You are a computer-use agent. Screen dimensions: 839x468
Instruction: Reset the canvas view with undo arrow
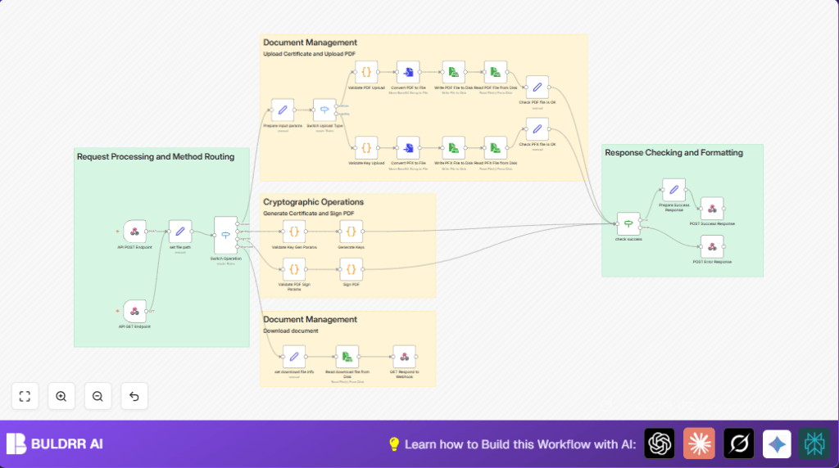134,397
